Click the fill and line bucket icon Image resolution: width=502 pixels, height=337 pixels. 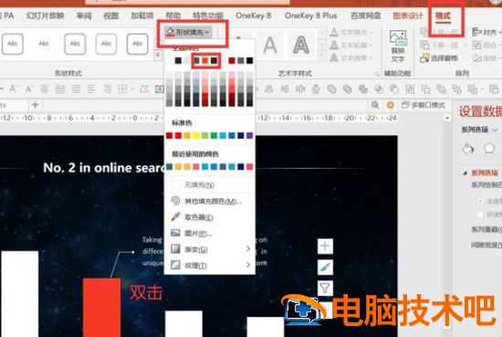pos(467,149)
